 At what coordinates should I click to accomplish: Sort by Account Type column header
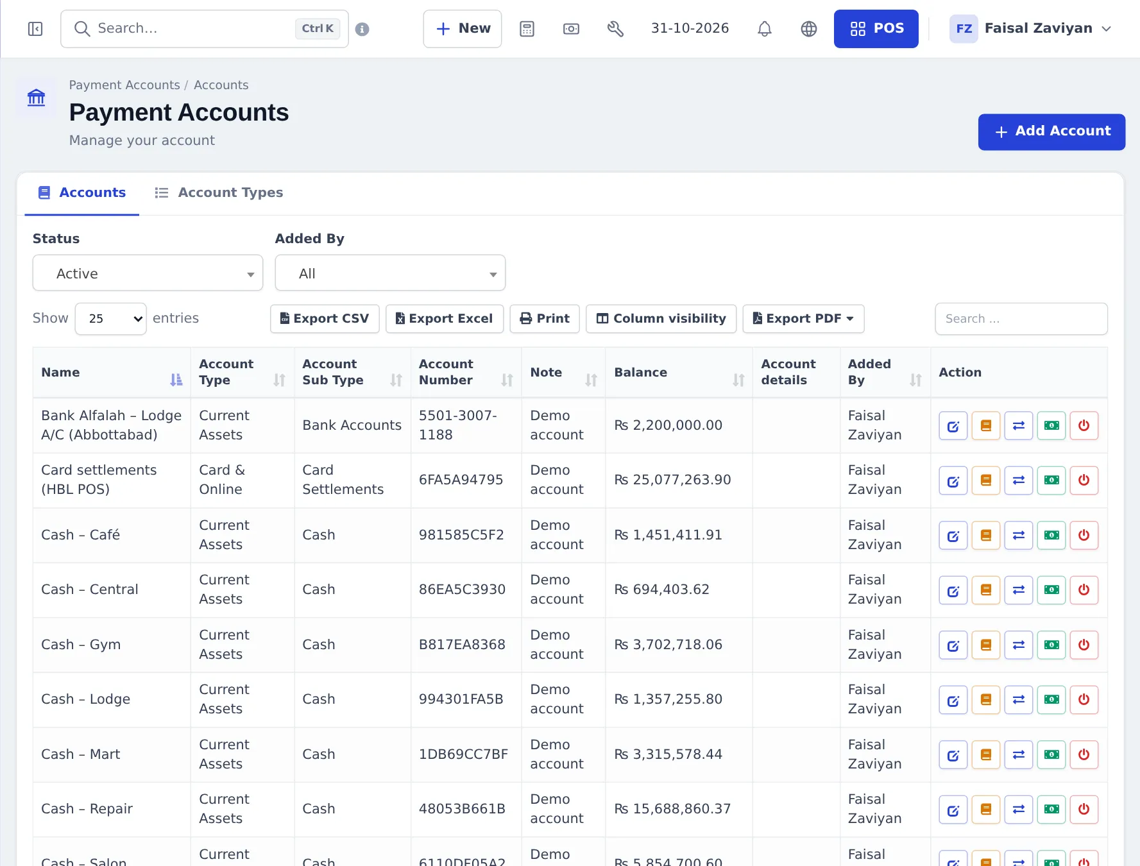coord(242,373)
